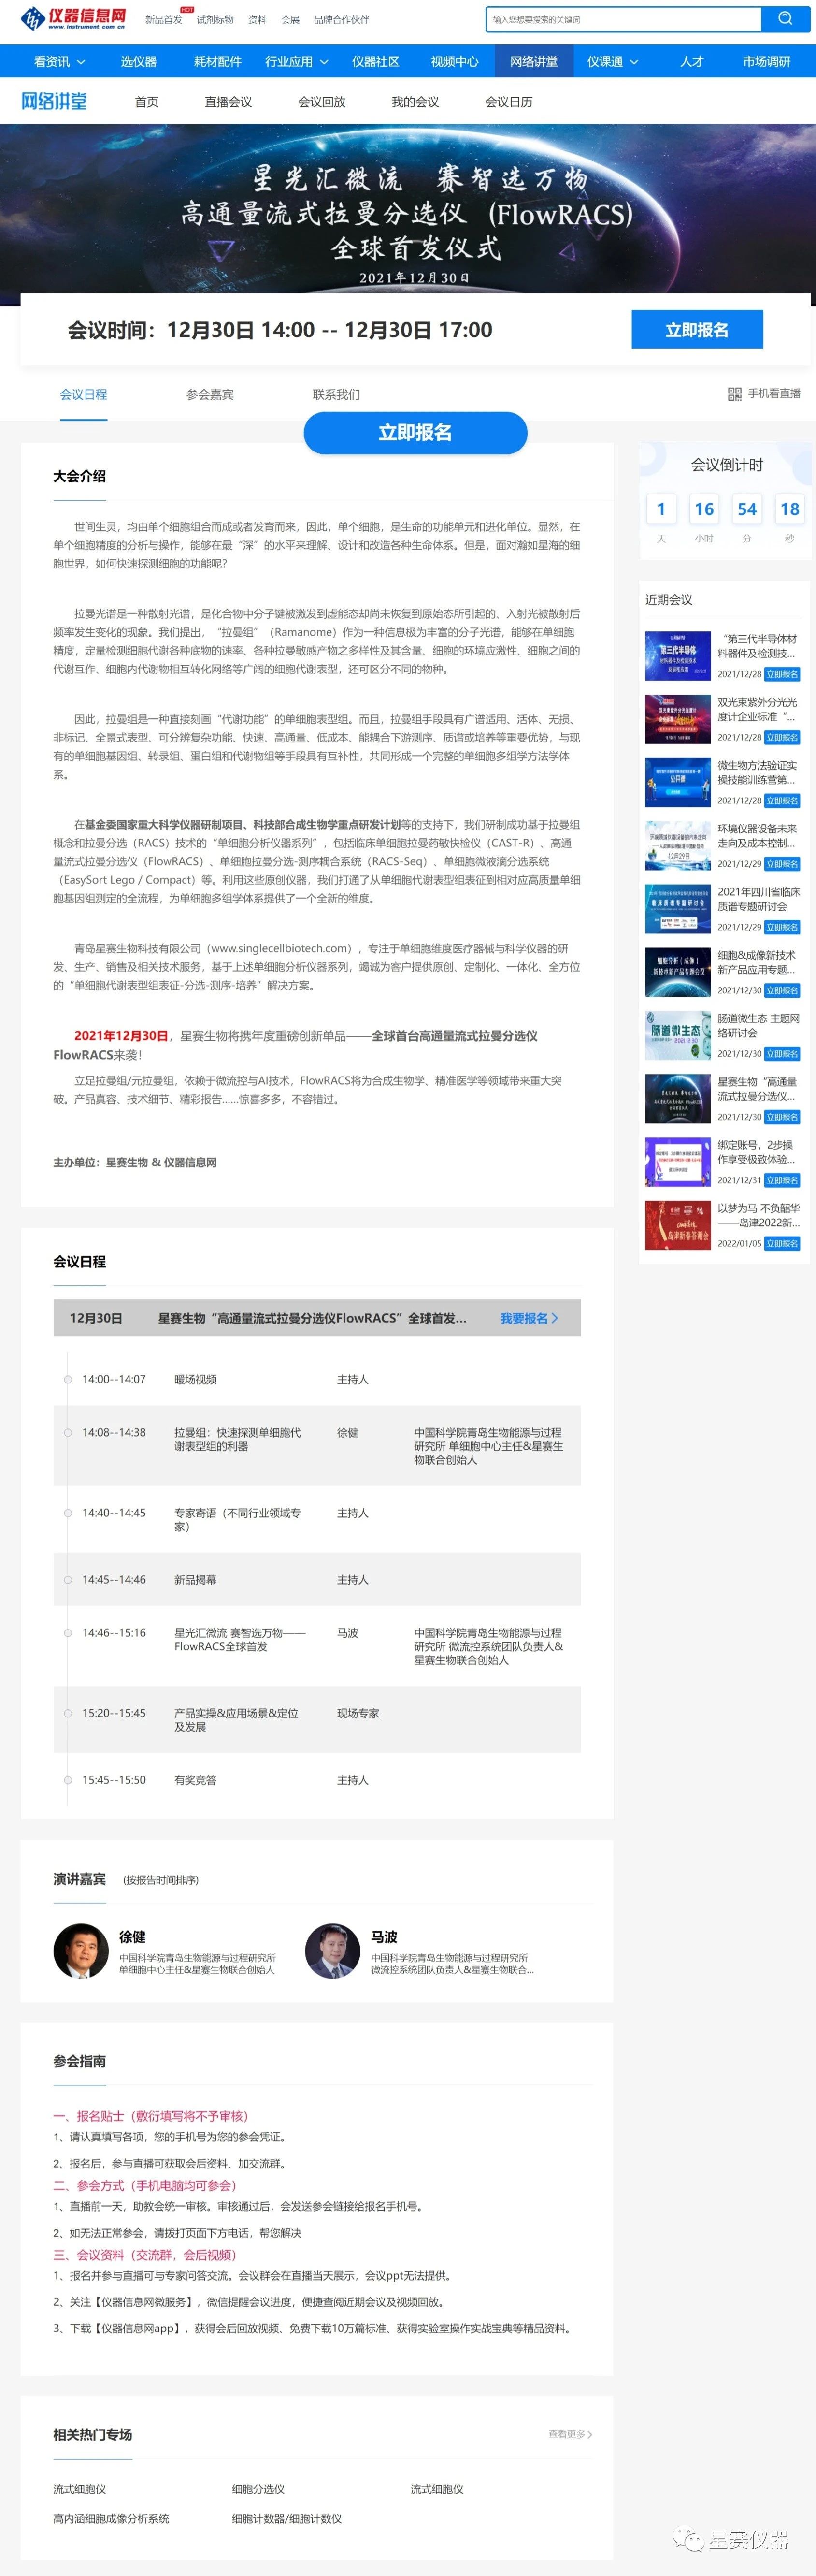Click the search magnifier icon button

click(x=785, y=19)
